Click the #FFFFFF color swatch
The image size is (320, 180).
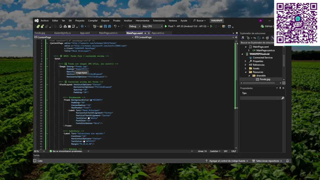[84, 141]
